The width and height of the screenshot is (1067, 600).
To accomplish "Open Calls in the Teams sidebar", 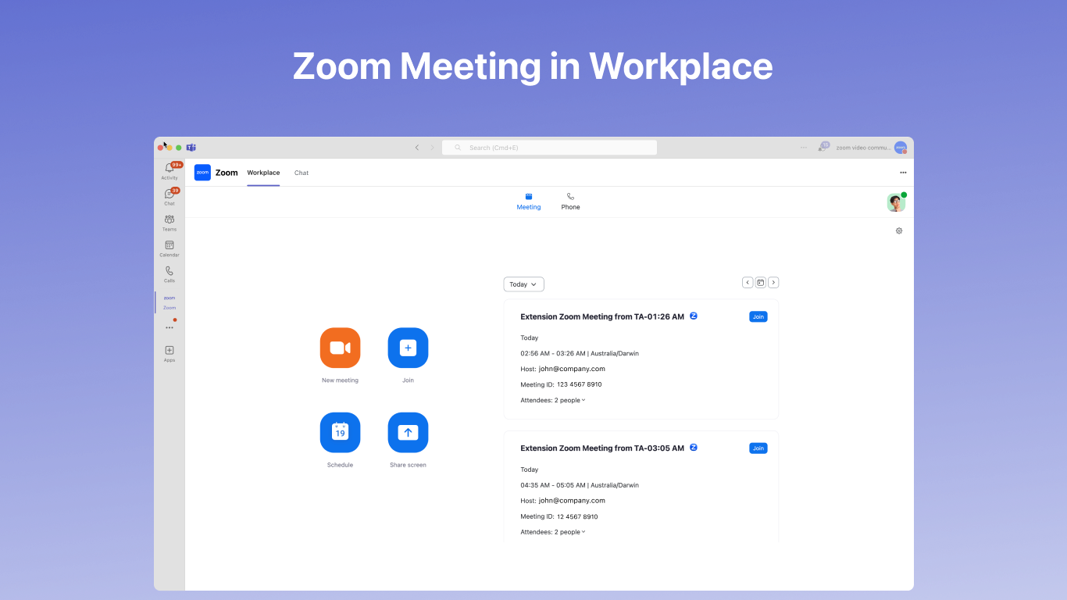I will coord(170,274).
